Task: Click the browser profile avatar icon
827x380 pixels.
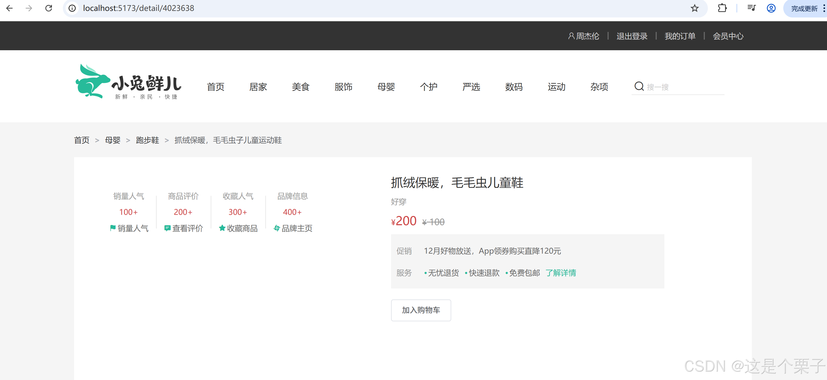Action: pos(771,8)
